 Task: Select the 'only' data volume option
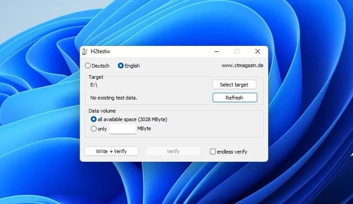(94, 129)
